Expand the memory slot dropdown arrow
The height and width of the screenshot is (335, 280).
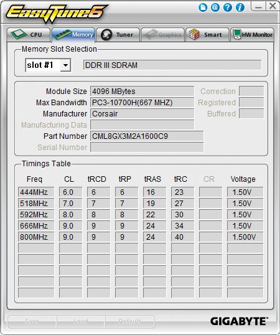point(65,65)
